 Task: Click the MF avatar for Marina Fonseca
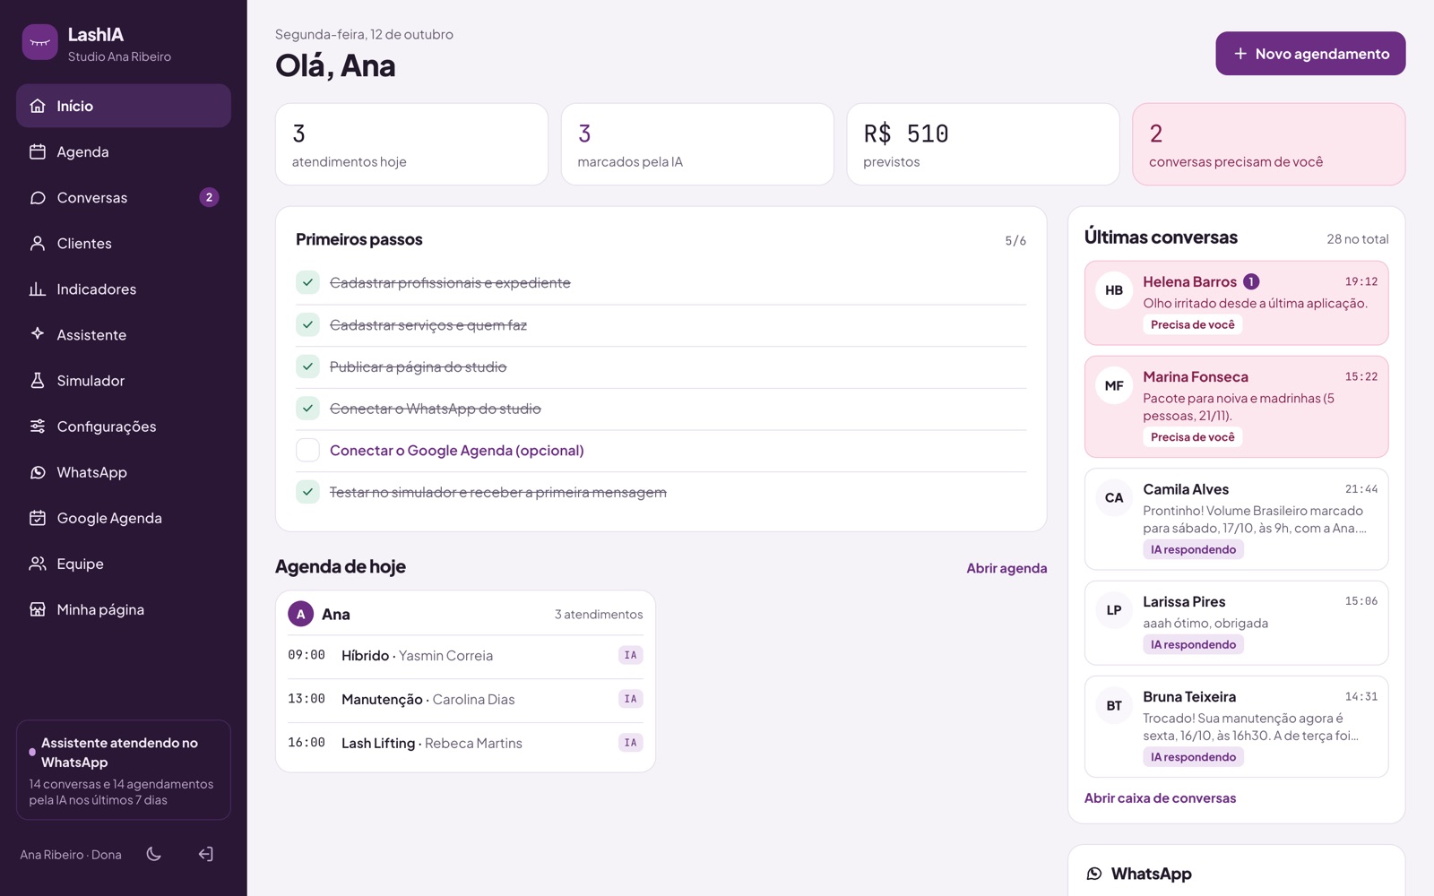pos(1114,385)
